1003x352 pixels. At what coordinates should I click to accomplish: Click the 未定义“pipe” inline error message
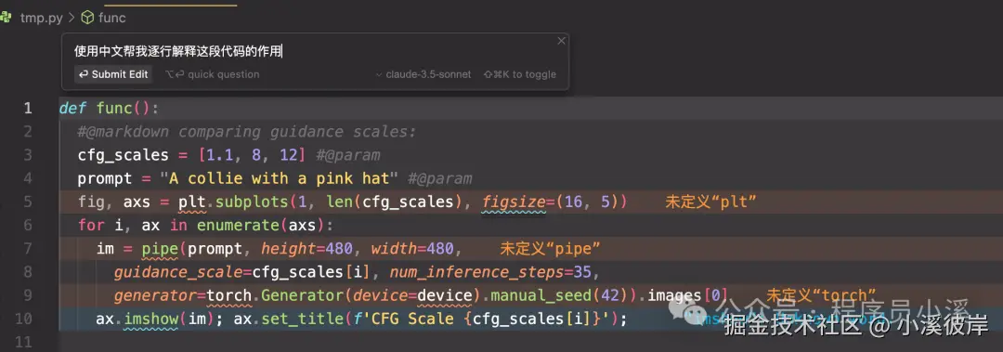[x=550, y=248]
